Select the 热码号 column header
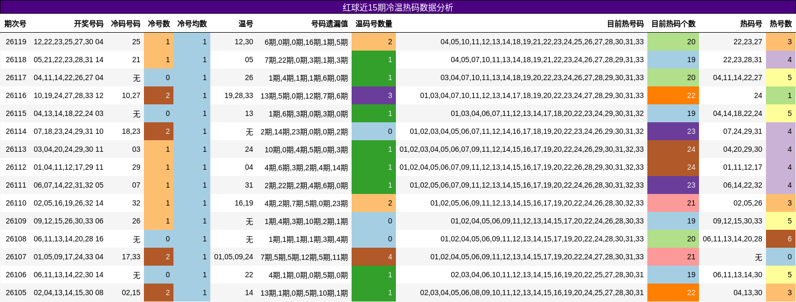The width and height of the screenshot is (796, 302). [x=751, y=24]
